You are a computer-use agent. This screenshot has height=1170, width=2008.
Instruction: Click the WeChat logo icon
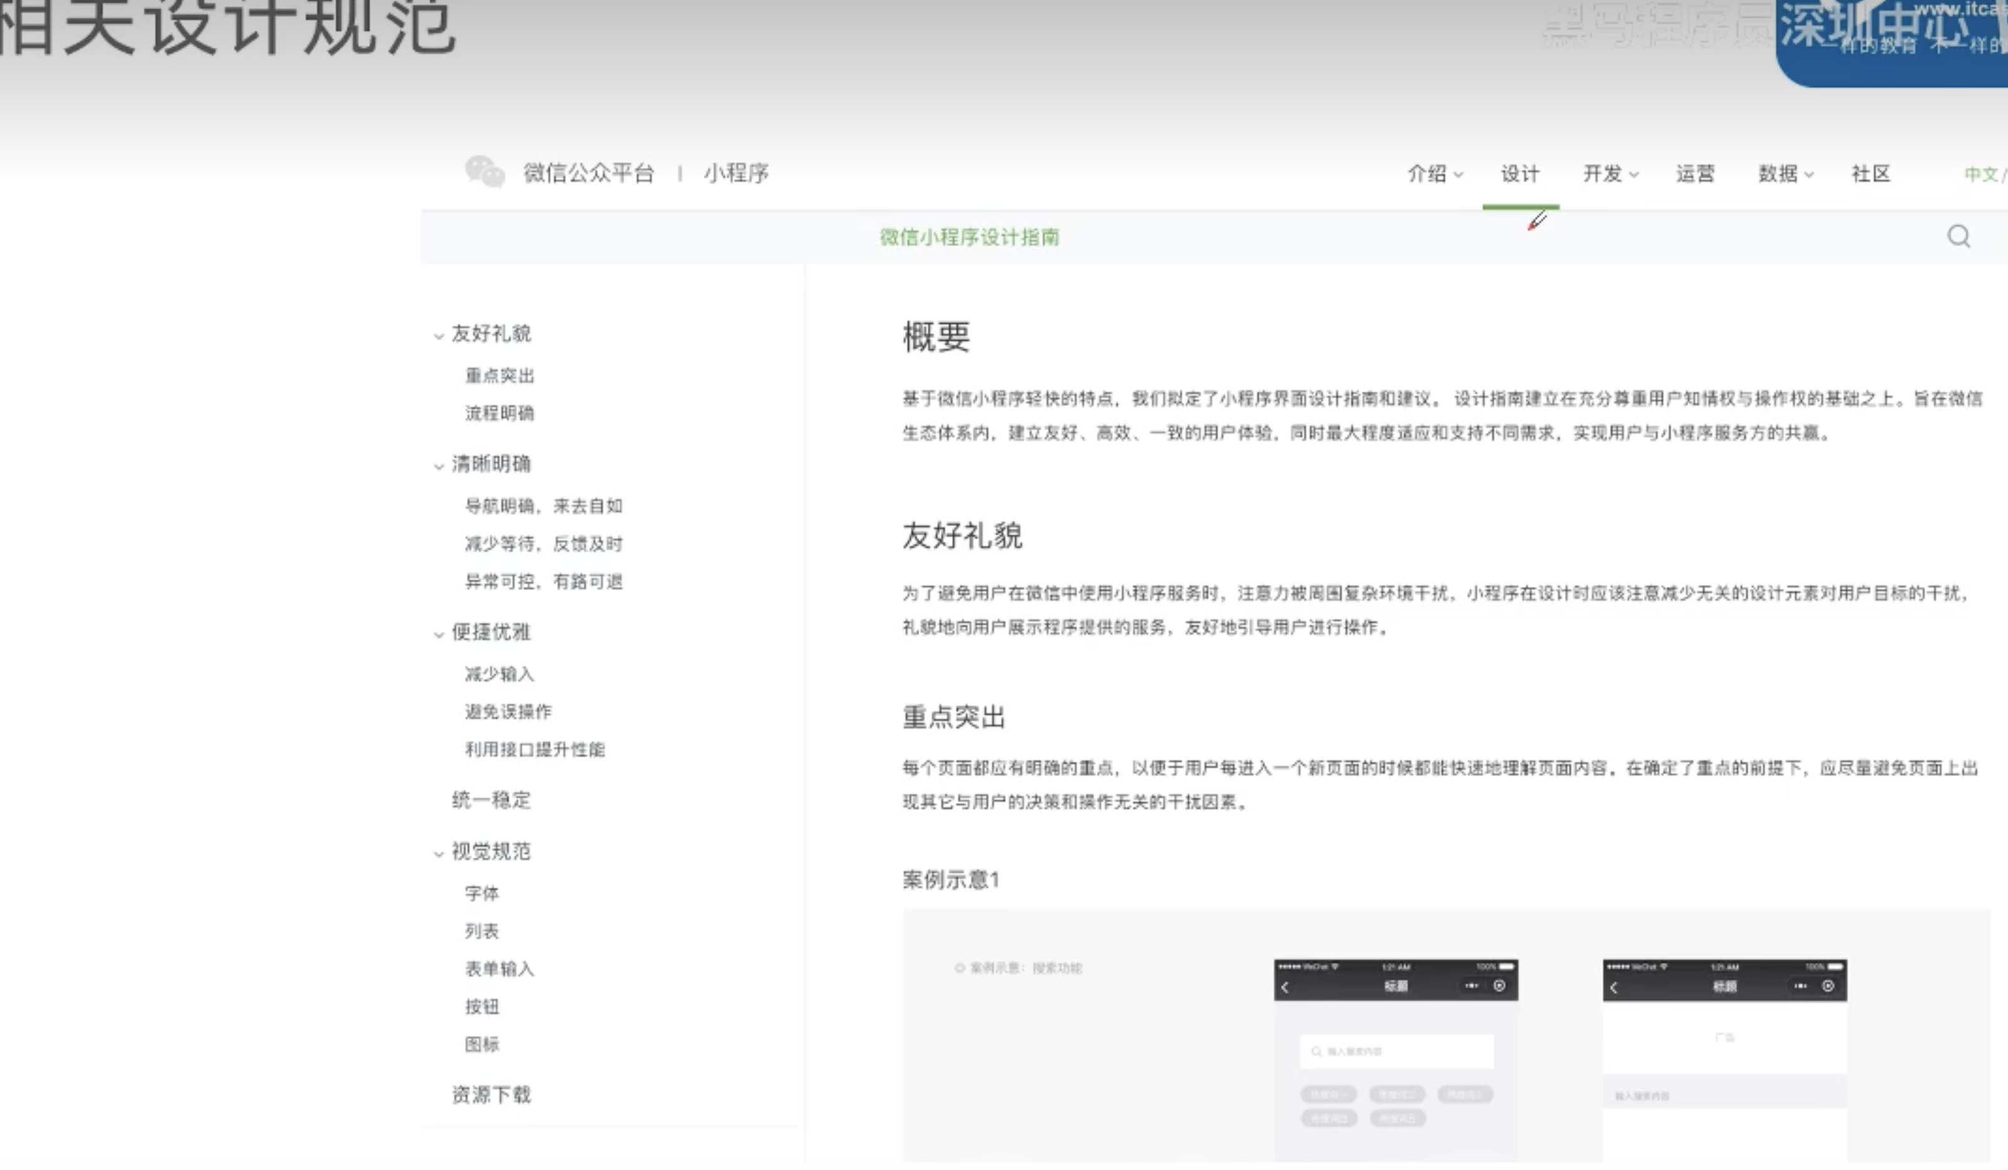(484, 171)
